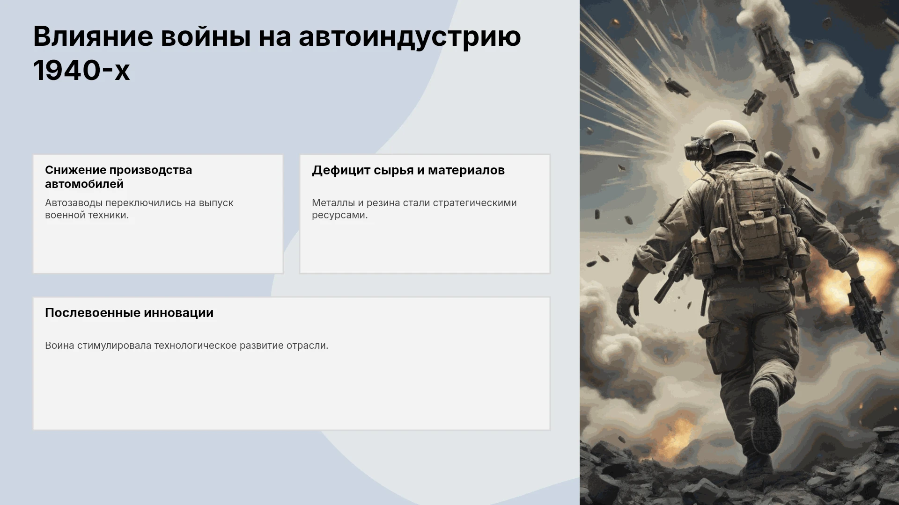Click the soldier image on the right
The width and height of the screenshot is (899, 505).
click(739, 252)
